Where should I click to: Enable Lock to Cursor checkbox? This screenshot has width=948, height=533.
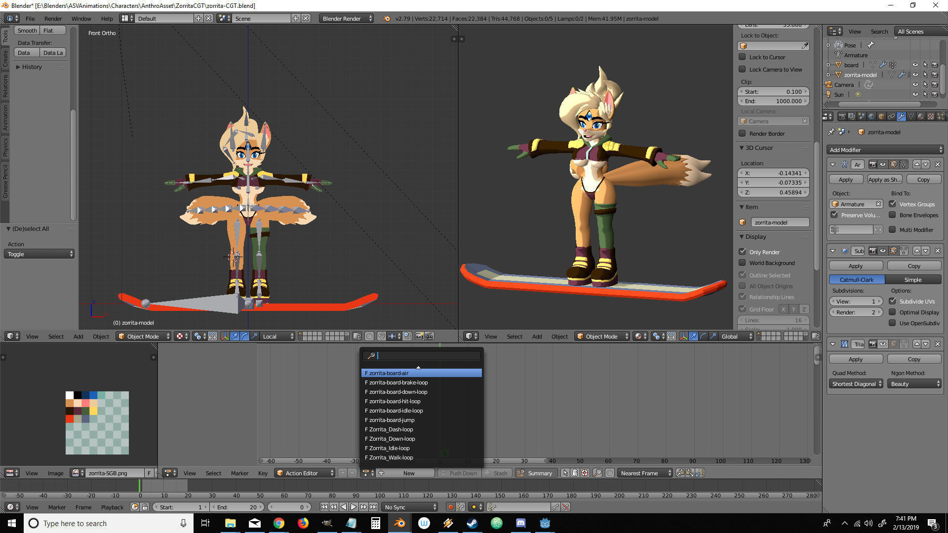[x=742, y=57]
